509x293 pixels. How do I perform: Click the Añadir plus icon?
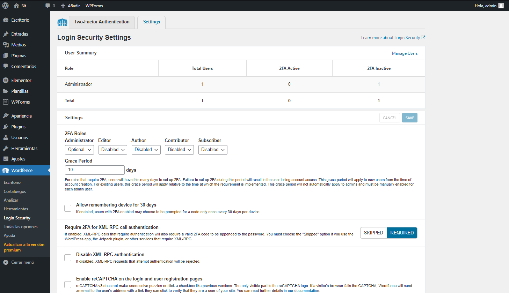tap(63, 6)
